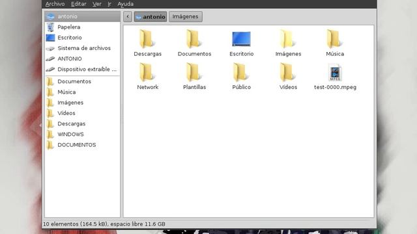Screen dimensions: 417x234
Task: Click the Papelera trash icon in sidebar
Action: pos(50,27)
